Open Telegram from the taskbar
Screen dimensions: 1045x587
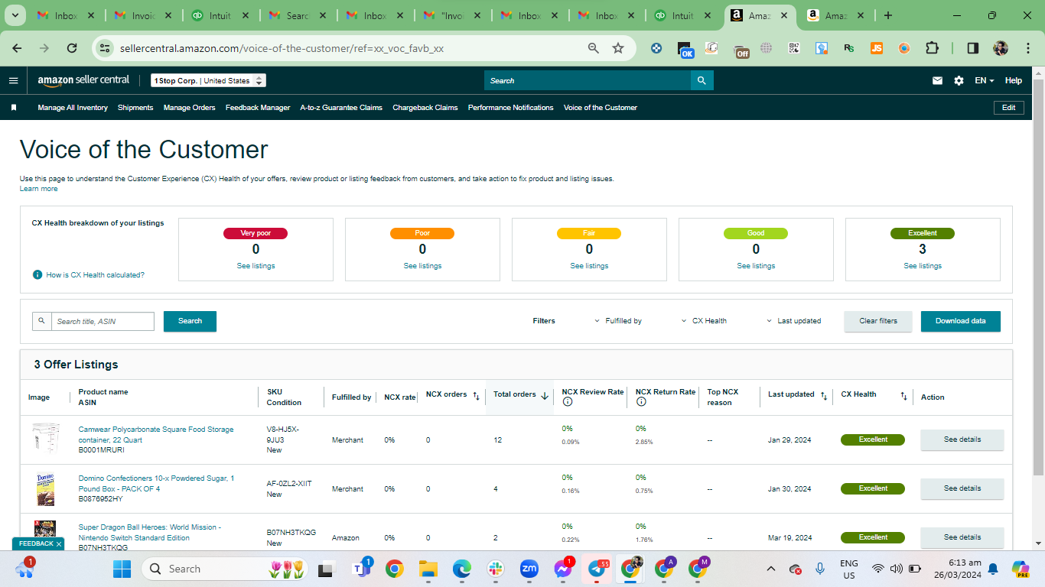click(597, 569)
